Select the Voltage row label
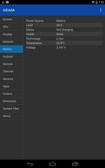The height and width of the screenshot is (168, 105). (31, 48)
